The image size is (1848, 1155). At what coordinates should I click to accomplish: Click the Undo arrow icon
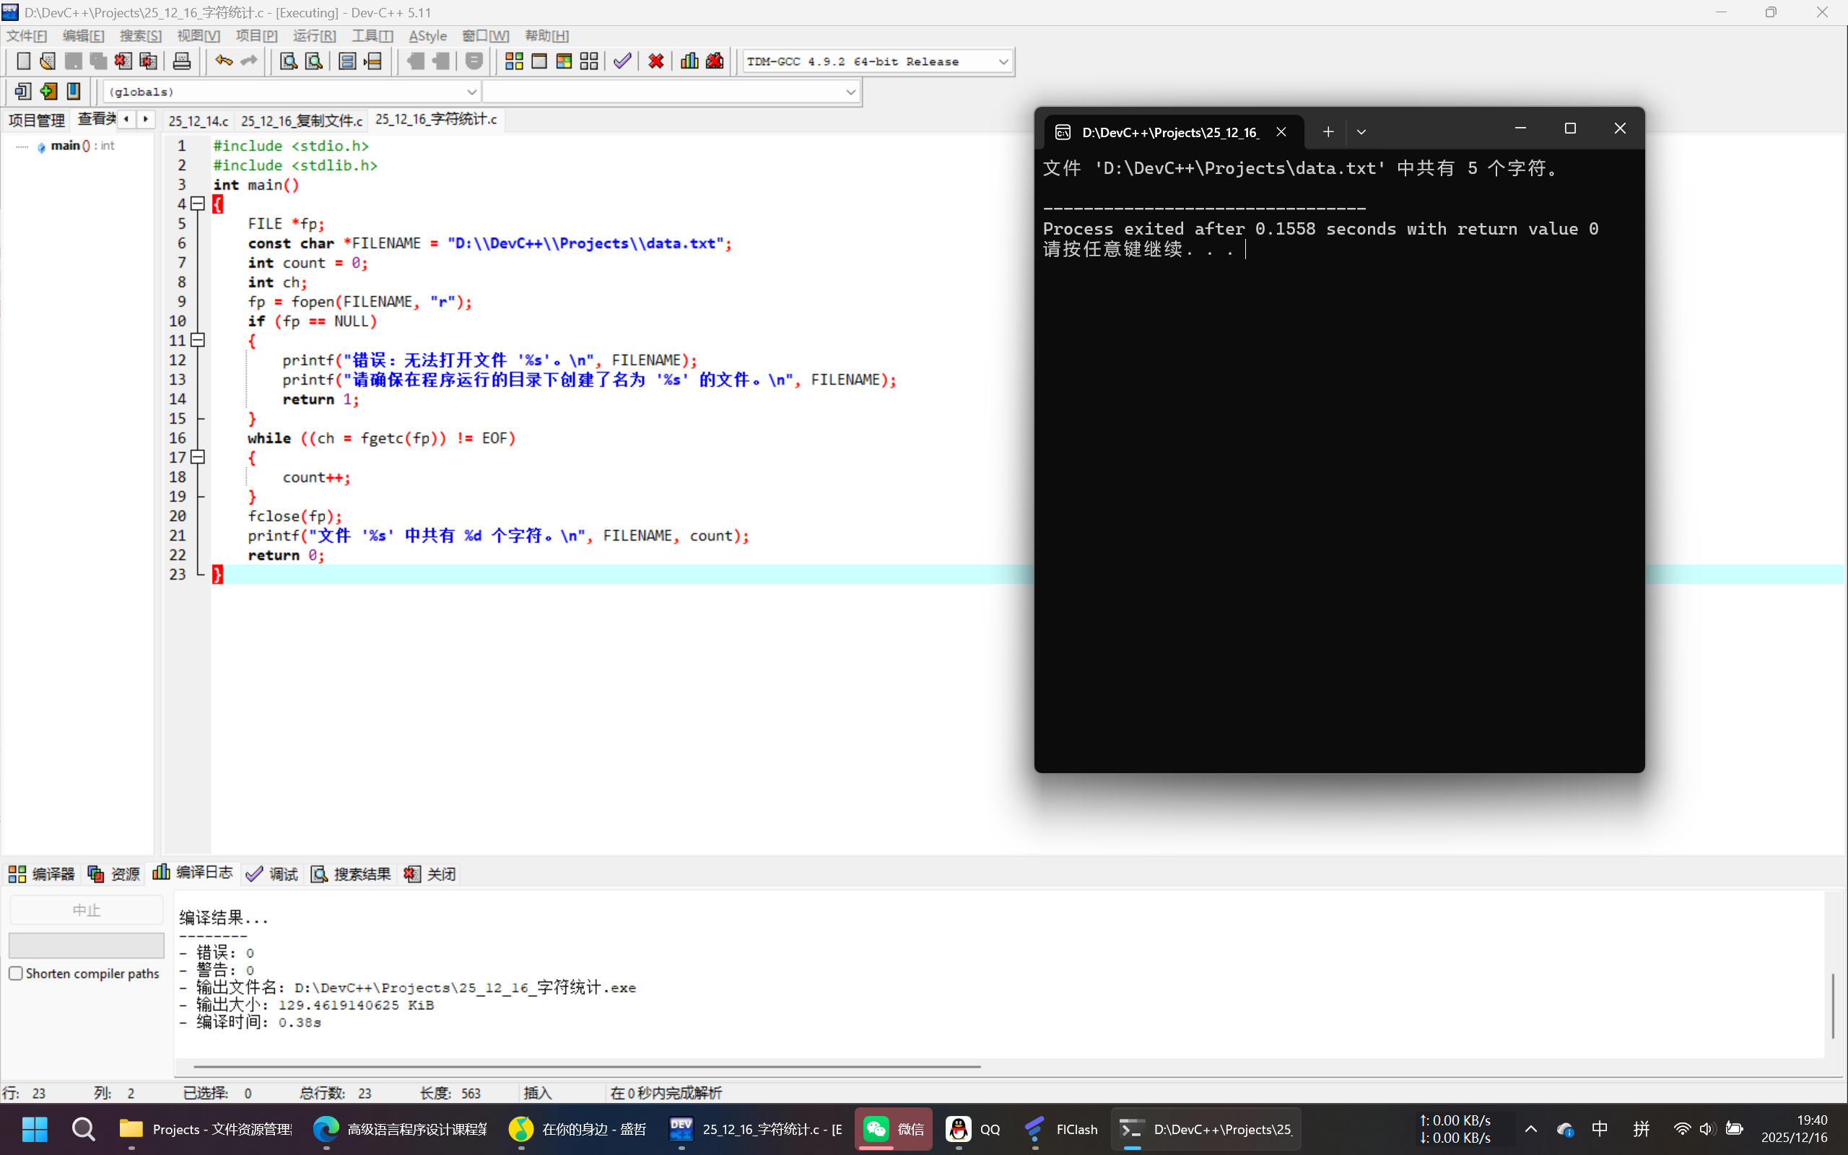click(x=223, y=61)
